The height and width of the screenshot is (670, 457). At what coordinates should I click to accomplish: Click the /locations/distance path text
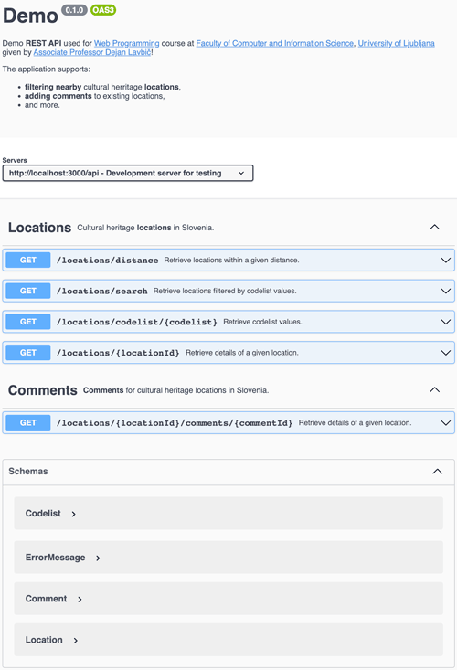(x=108, y=261)
